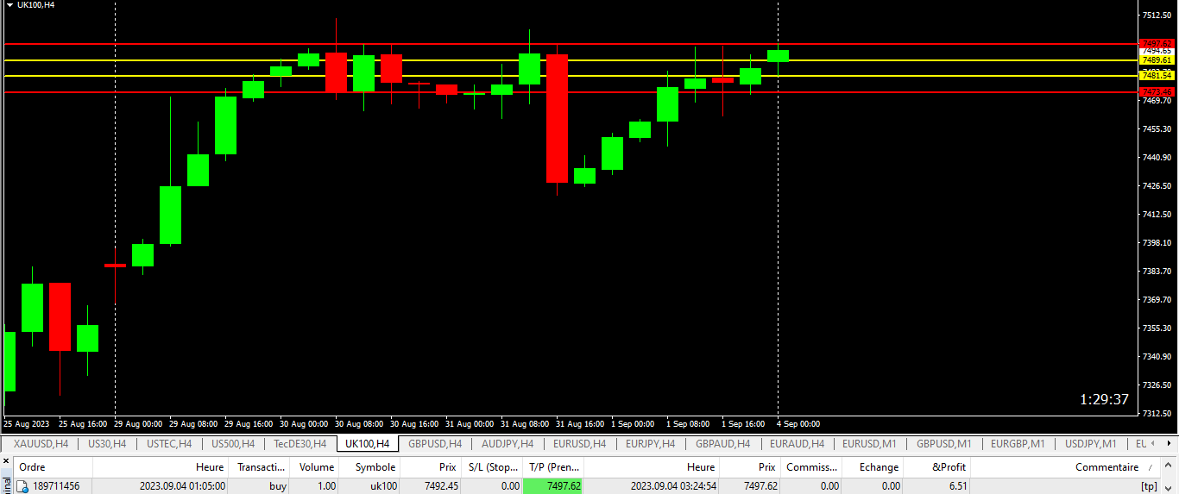Sort by the Echange column header
Screen dimensions: 1179x494
[873, 467]
